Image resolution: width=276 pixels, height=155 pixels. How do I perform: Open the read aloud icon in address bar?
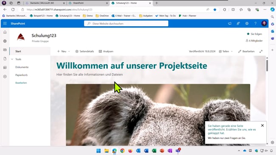(x=208, y=9)
